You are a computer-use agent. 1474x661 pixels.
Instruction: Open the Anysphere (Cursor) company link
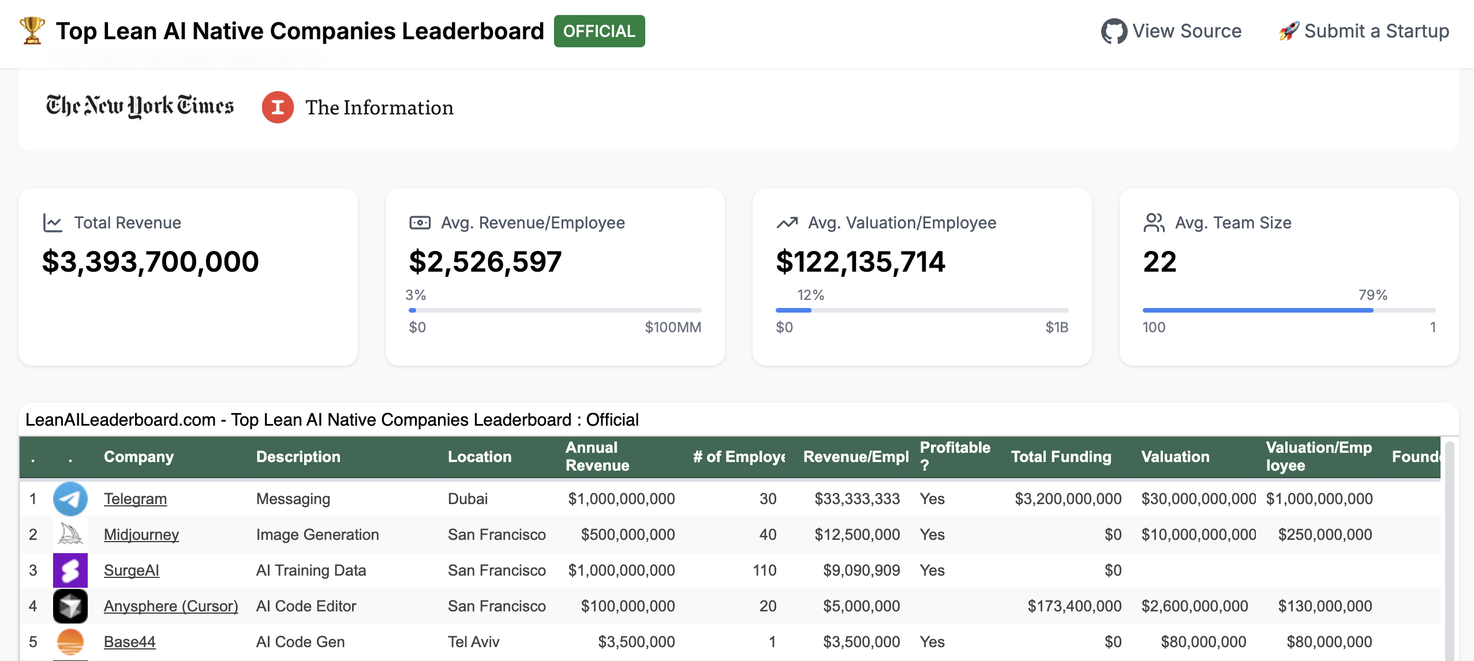point(170,606)
